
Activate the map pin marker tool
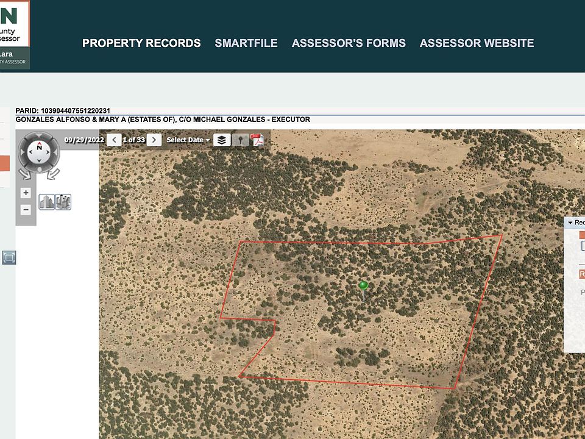click(240, 140)
